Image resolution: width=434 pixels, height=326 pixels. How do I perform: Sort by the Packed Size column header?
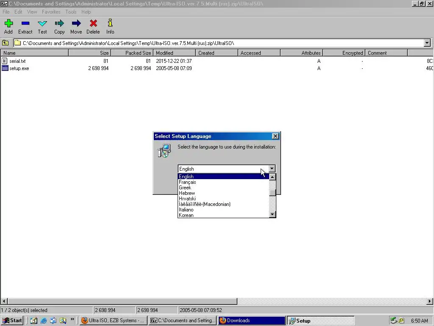tap(132, 53)
